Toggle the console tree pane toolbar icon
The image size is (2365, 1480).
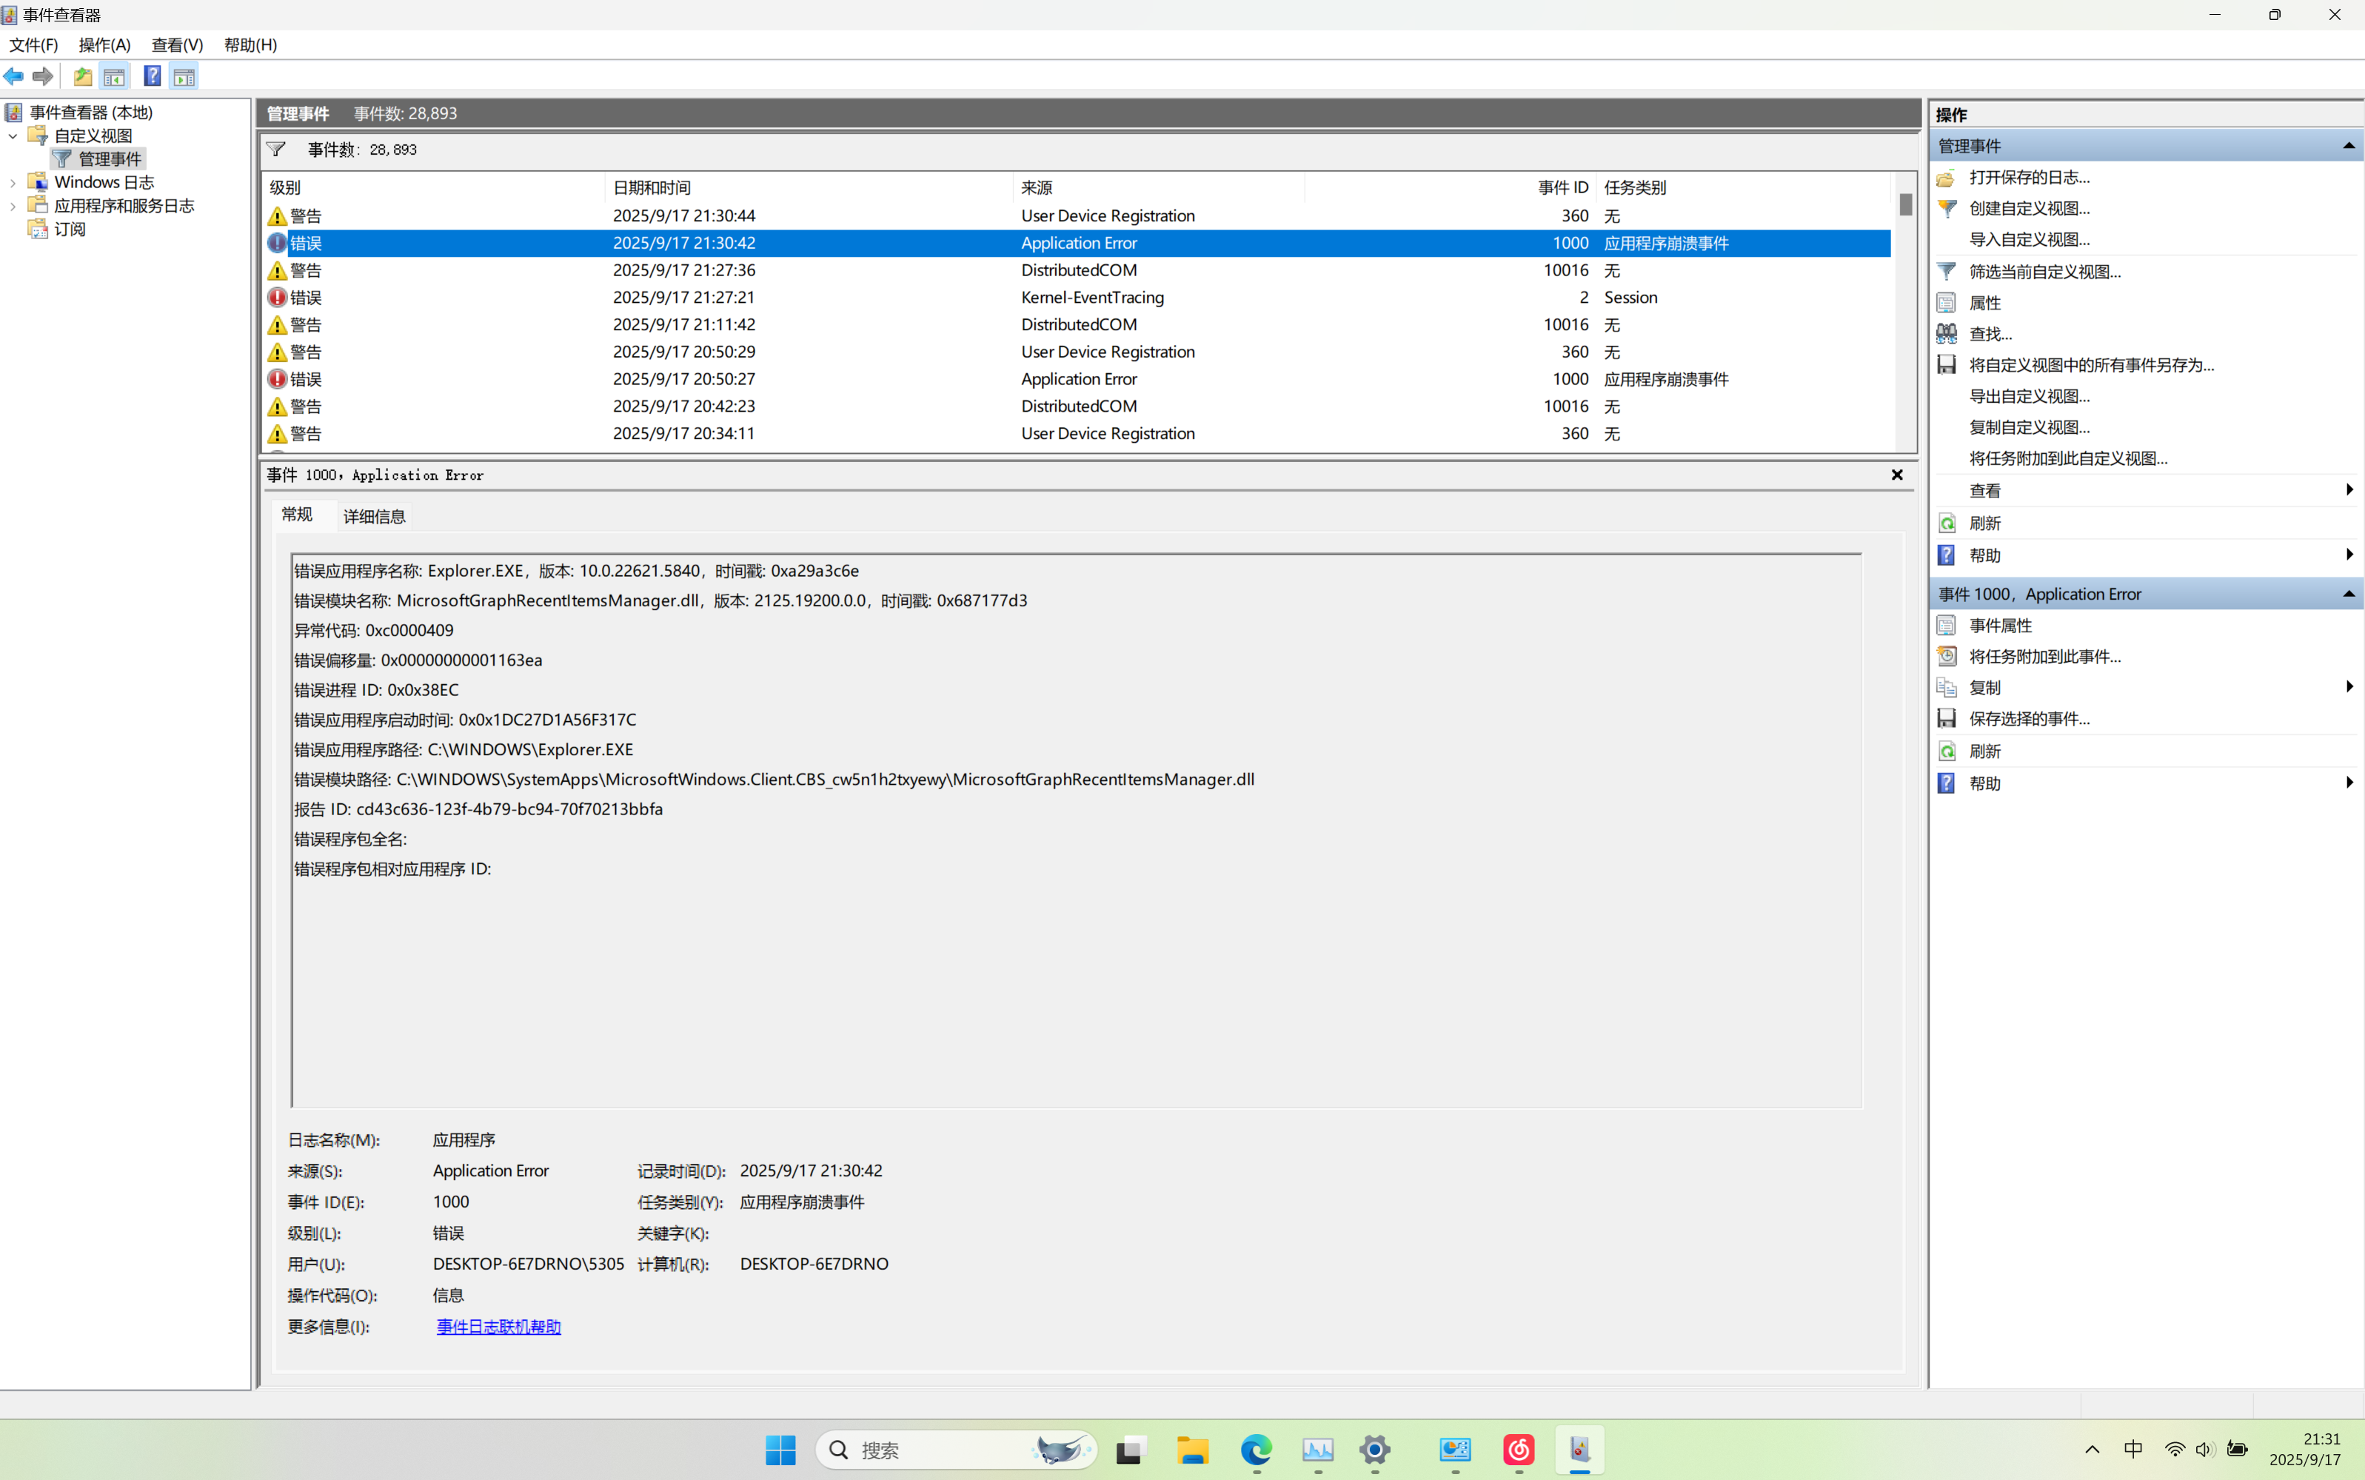[x=115, y=76]
